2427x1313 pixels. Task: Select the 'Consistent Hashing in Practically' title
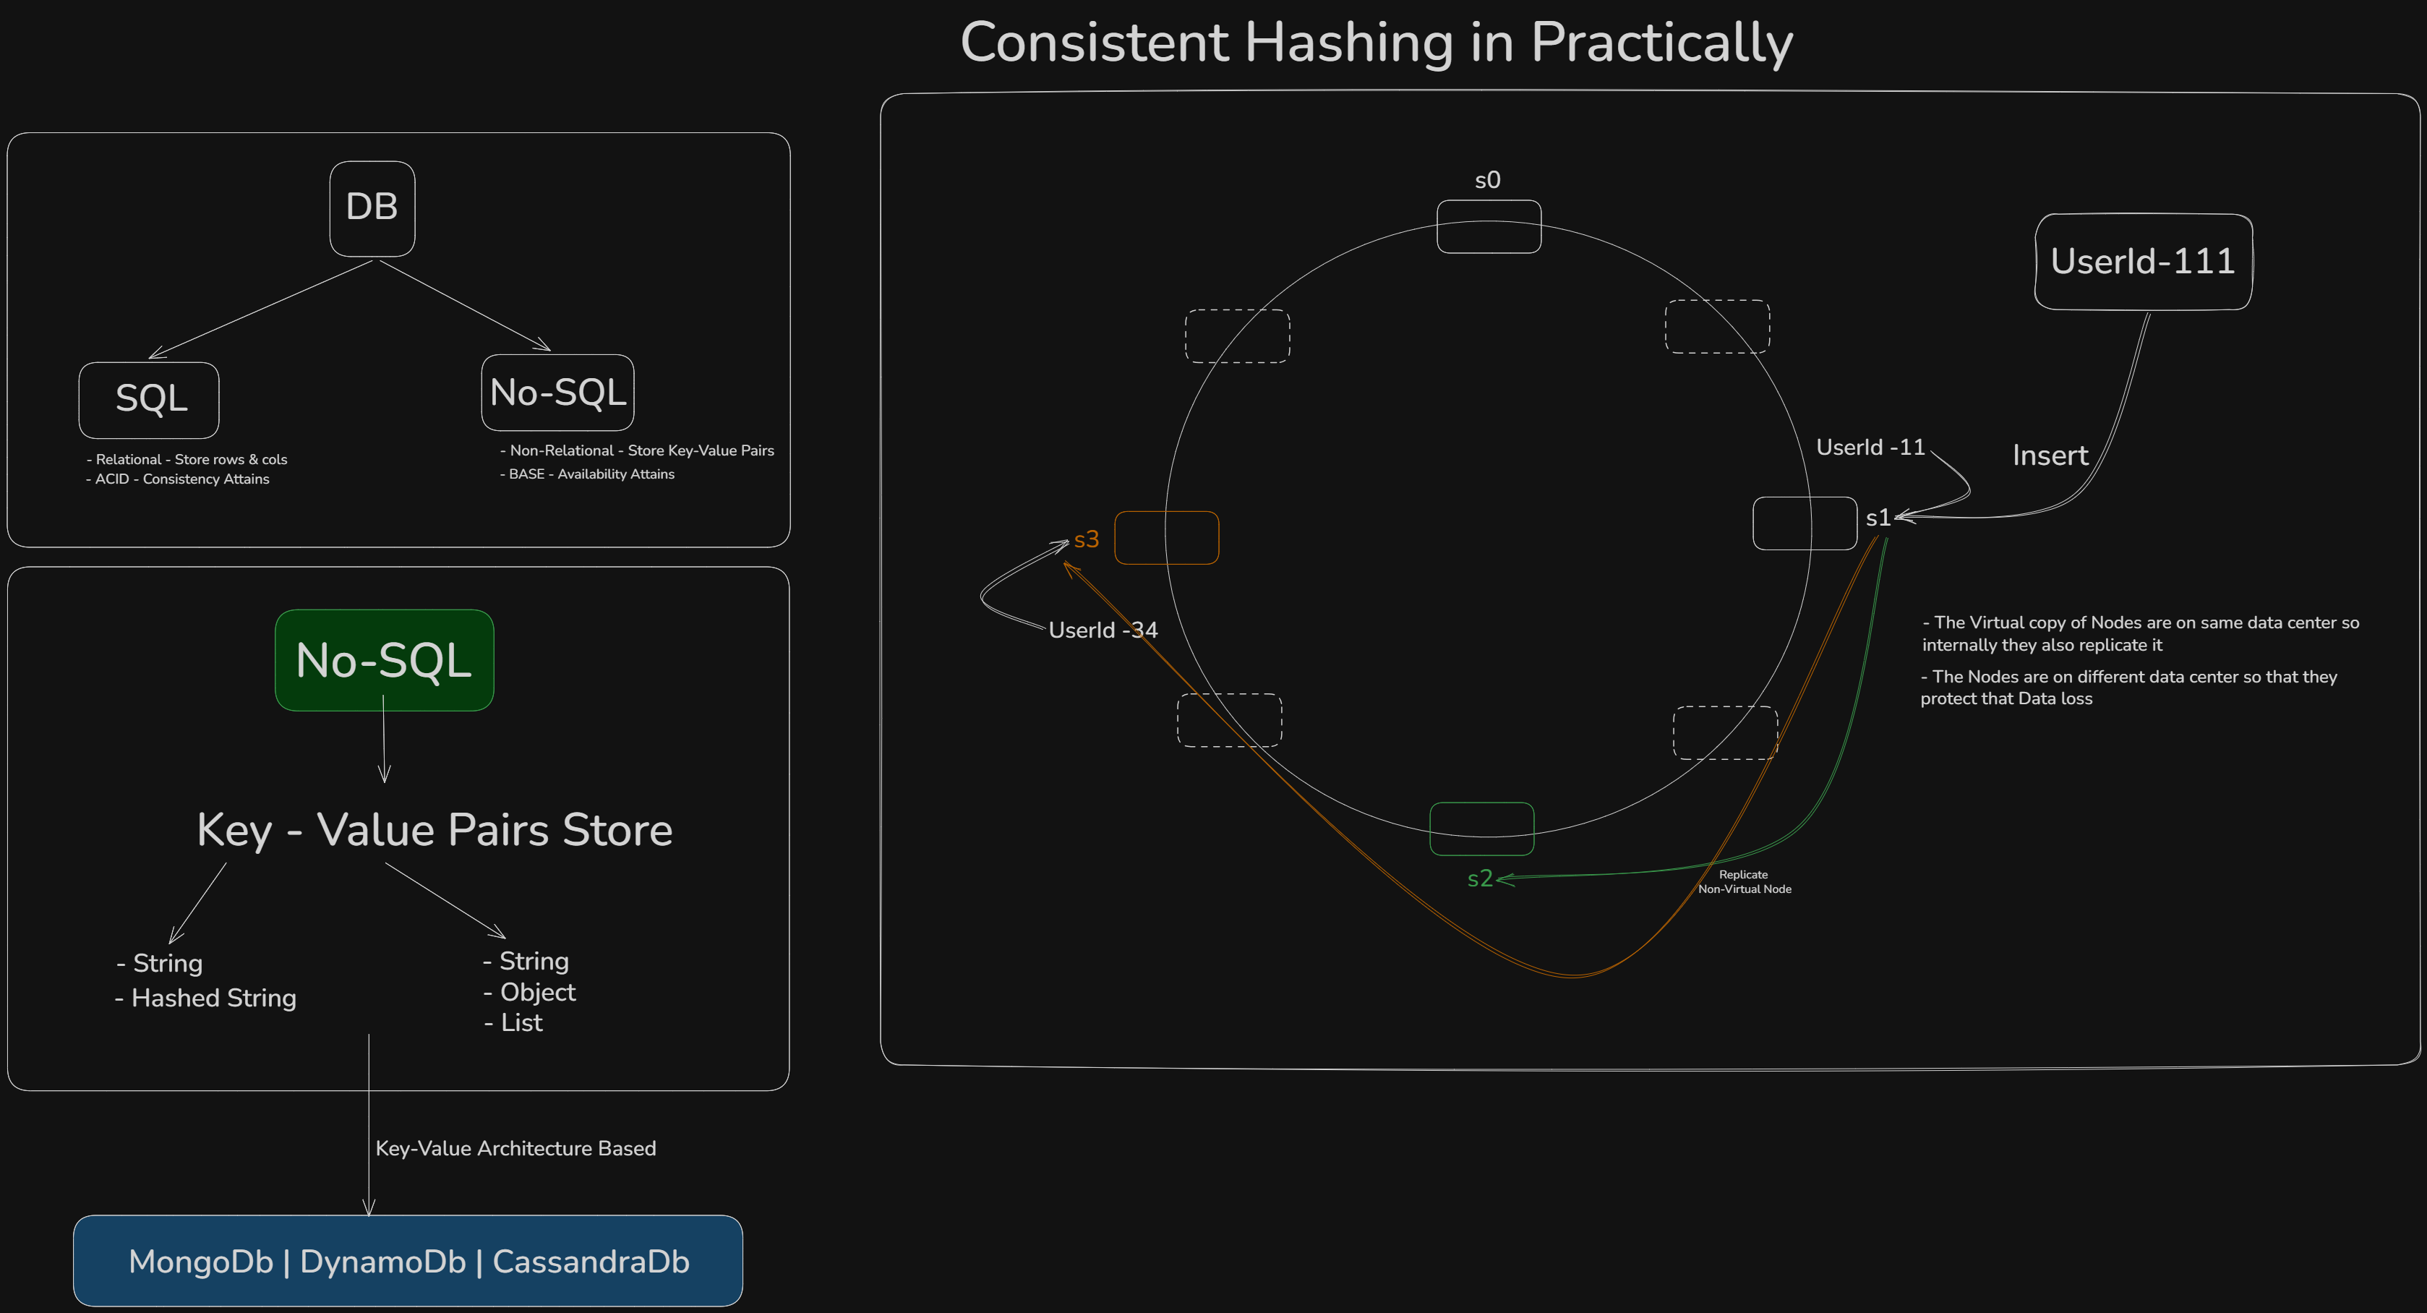pyautogui.click(x=1377, y=43)
